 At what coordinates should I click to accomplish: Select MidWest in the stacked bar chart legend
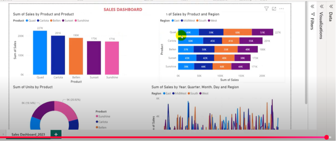point(189,21)
